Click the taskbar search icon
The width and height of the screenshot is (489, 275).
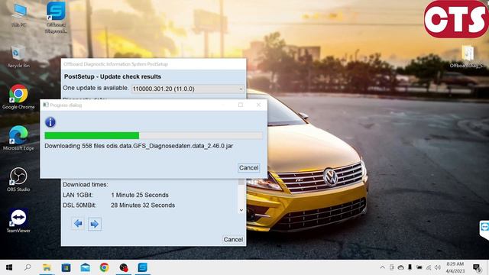[28, 267]
